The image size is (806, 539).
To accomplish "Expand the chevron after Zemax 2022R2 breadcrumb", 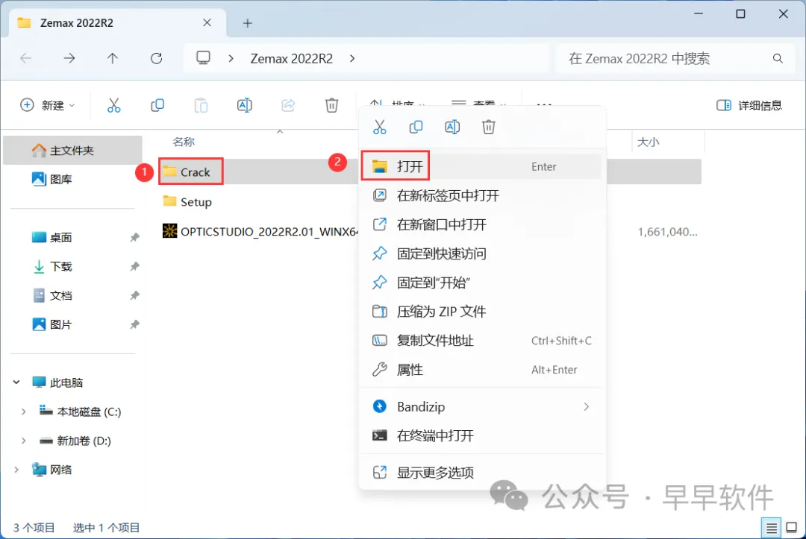I will point(352,58).
